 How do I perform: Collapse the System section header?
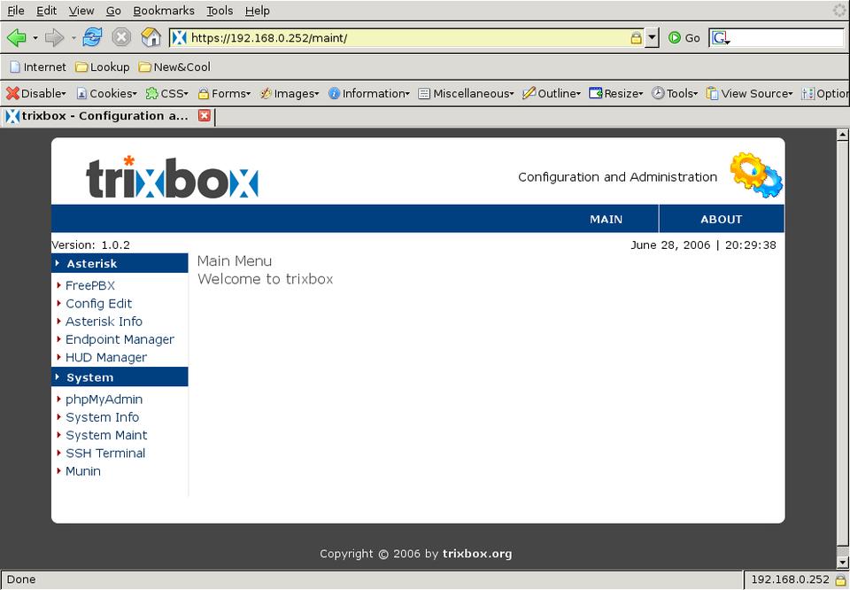pos(120,377)
